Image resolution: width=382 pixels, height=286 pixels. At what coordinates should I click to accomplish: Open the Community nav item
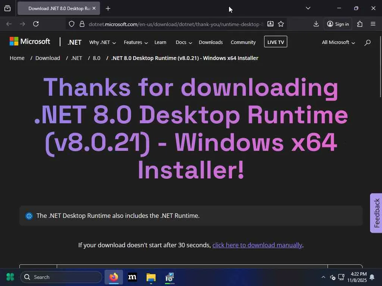pyautogui.click(x=243, y=42)
